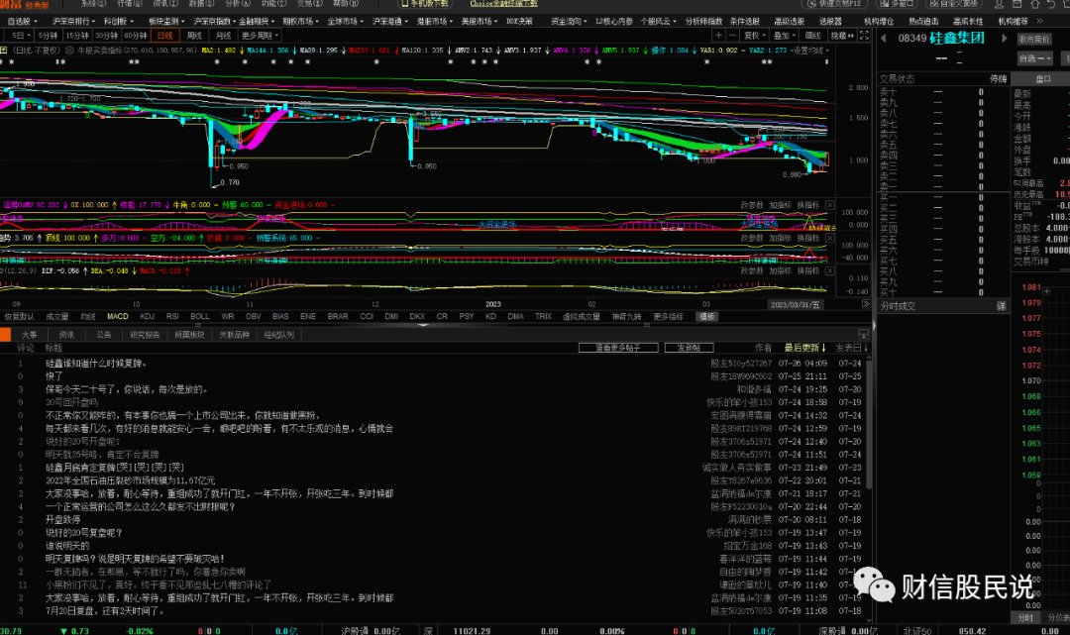Select 5分钟 period
The image size is (1070, 635).
pos(48,36)
